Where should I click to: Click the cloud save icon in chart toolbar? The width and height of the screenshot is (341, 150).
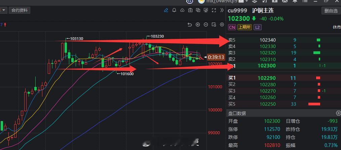(x=182, y=10)
